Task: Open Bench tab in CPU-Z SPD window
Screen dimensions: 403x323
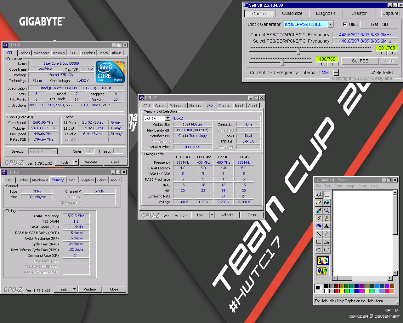Action: click(239, 106)
